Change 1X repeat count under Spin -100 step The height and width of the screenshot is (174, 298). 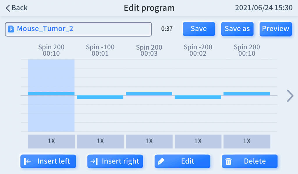tap(100, 141)
